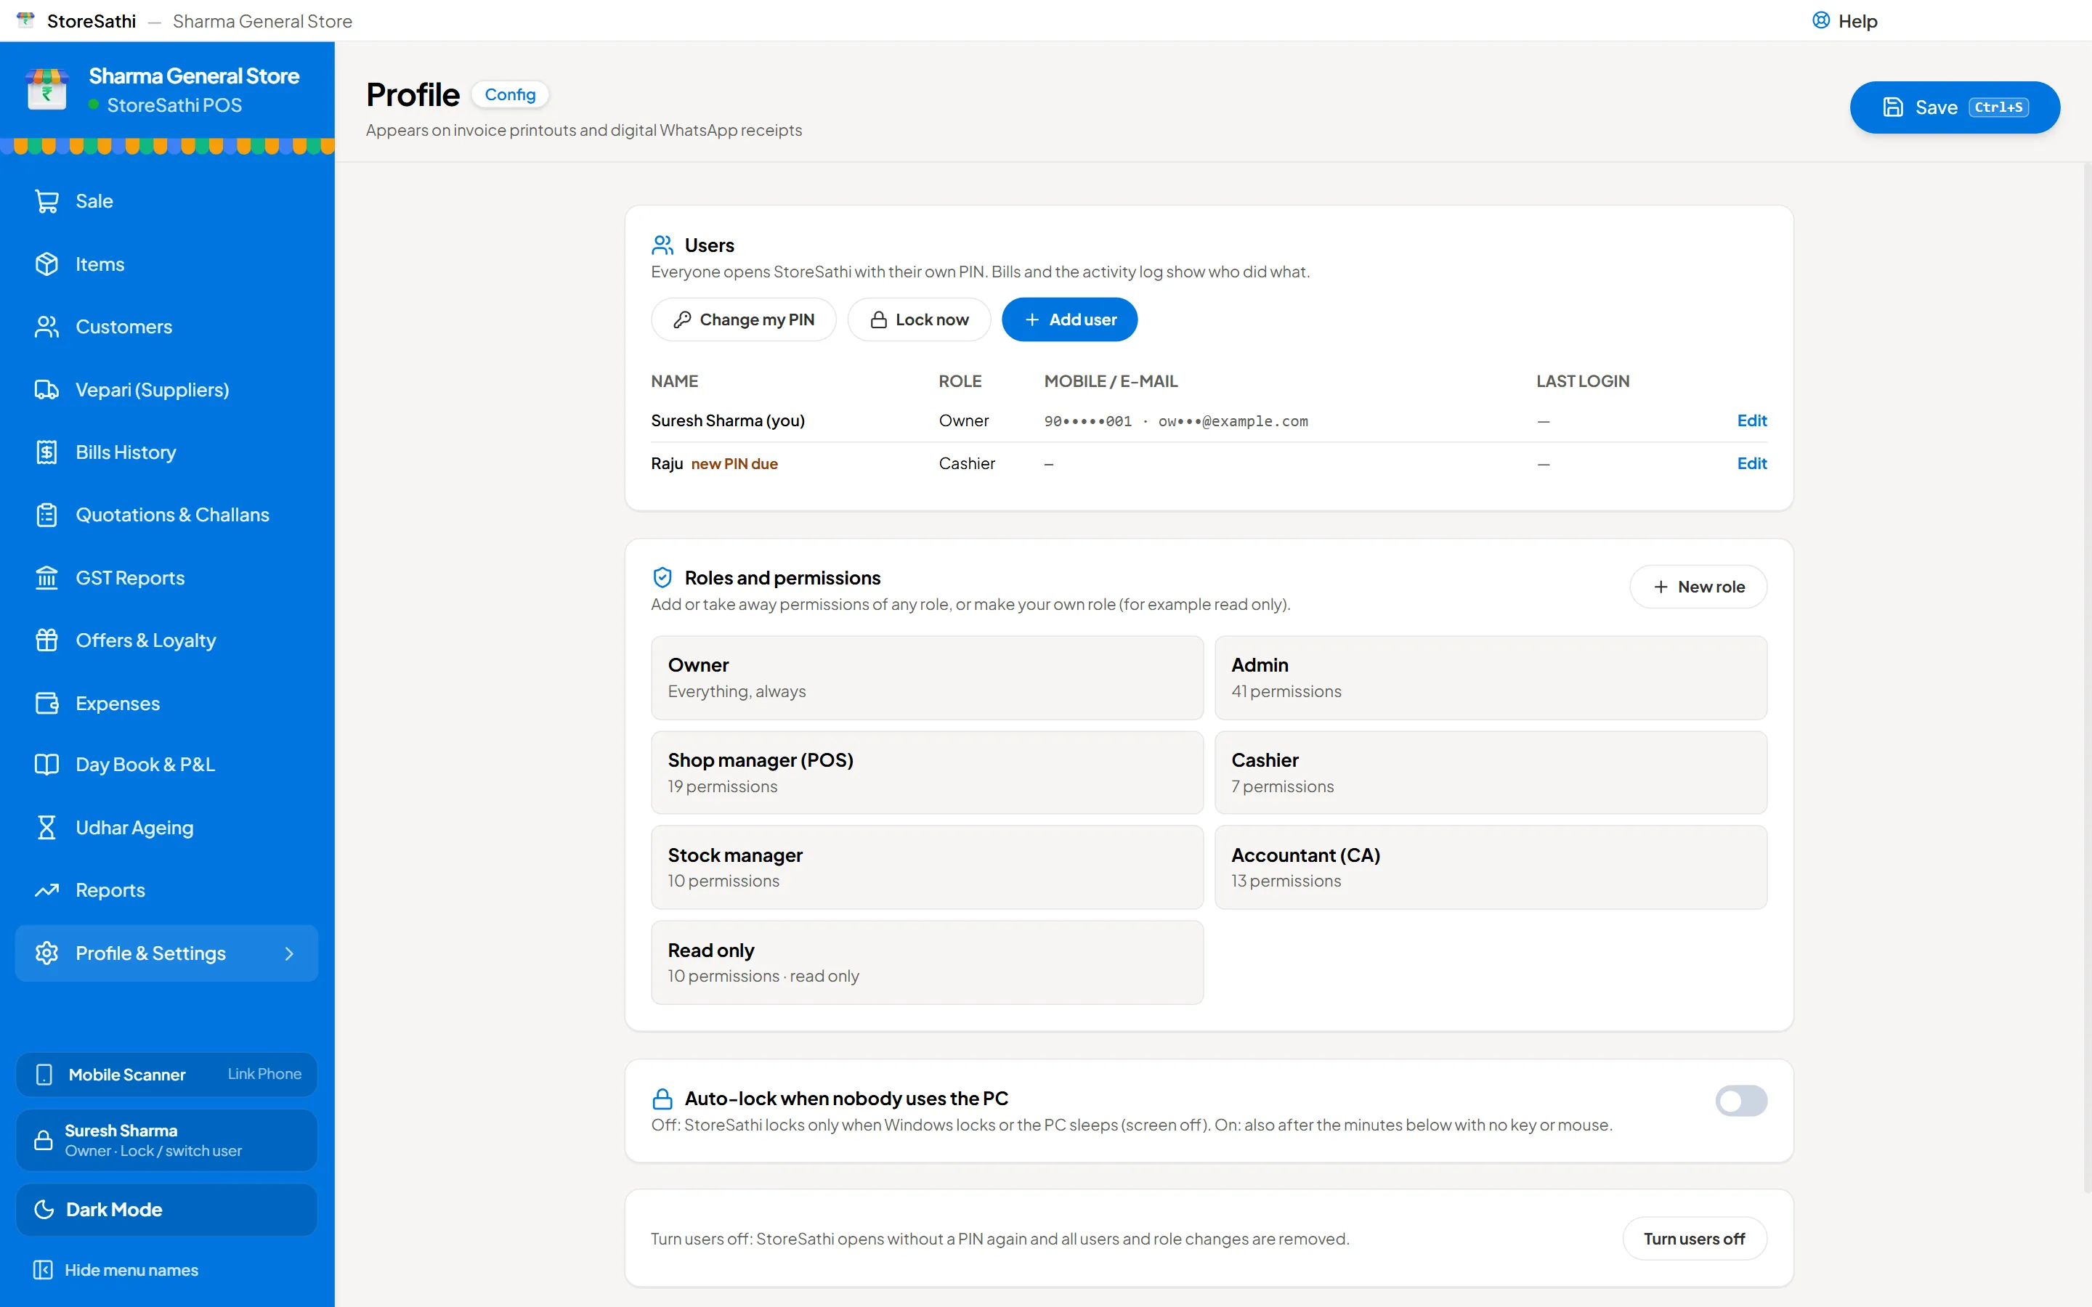Toggle auto-lock when nobody uses PC

tap(1741, 1102)
